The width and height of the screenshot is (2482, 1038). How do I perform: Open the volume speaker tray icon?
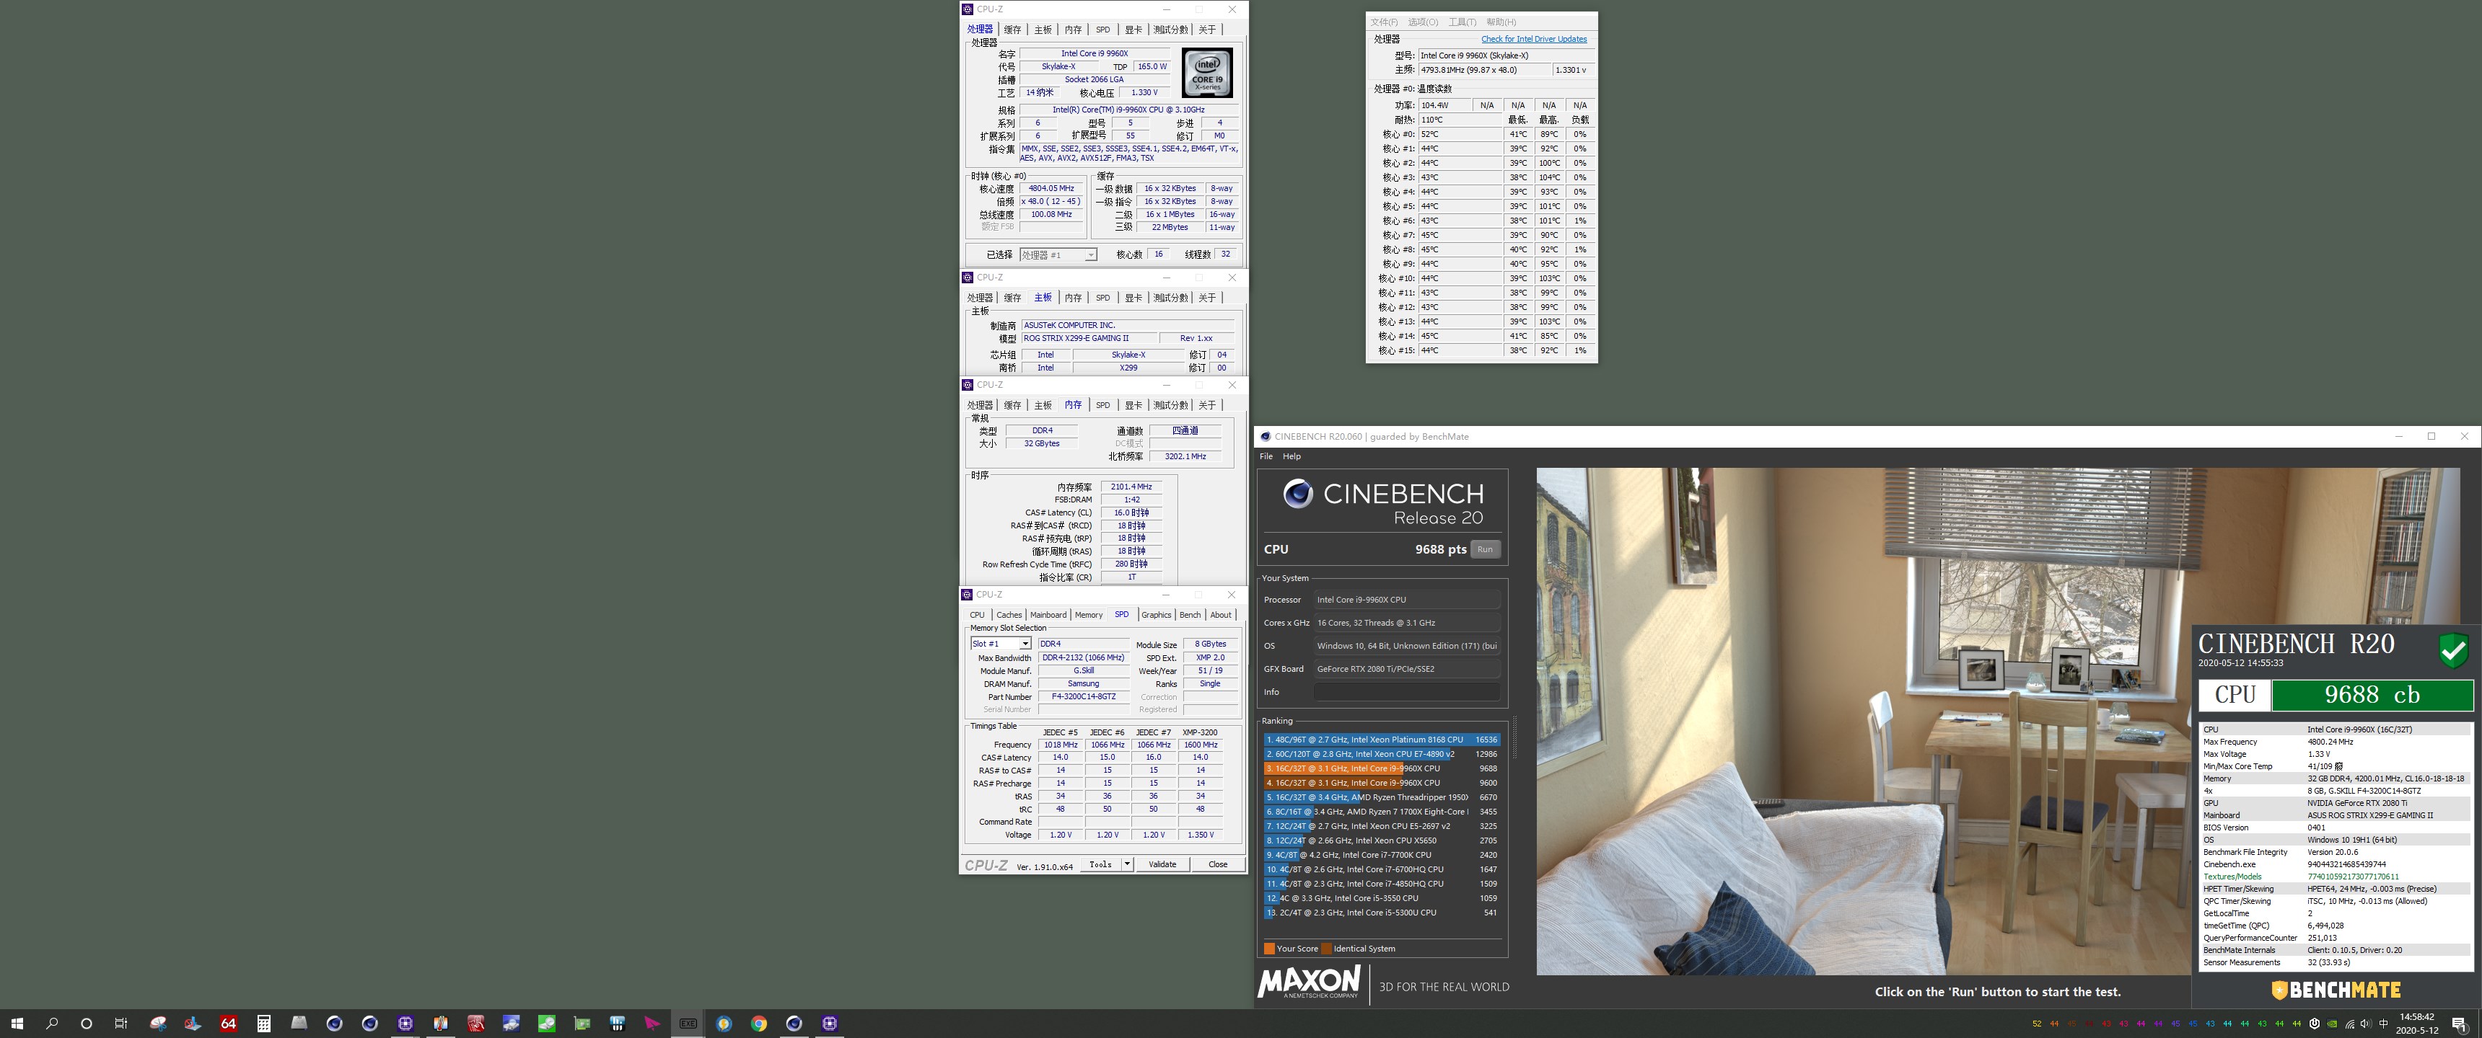(x=2367, y=1024)
